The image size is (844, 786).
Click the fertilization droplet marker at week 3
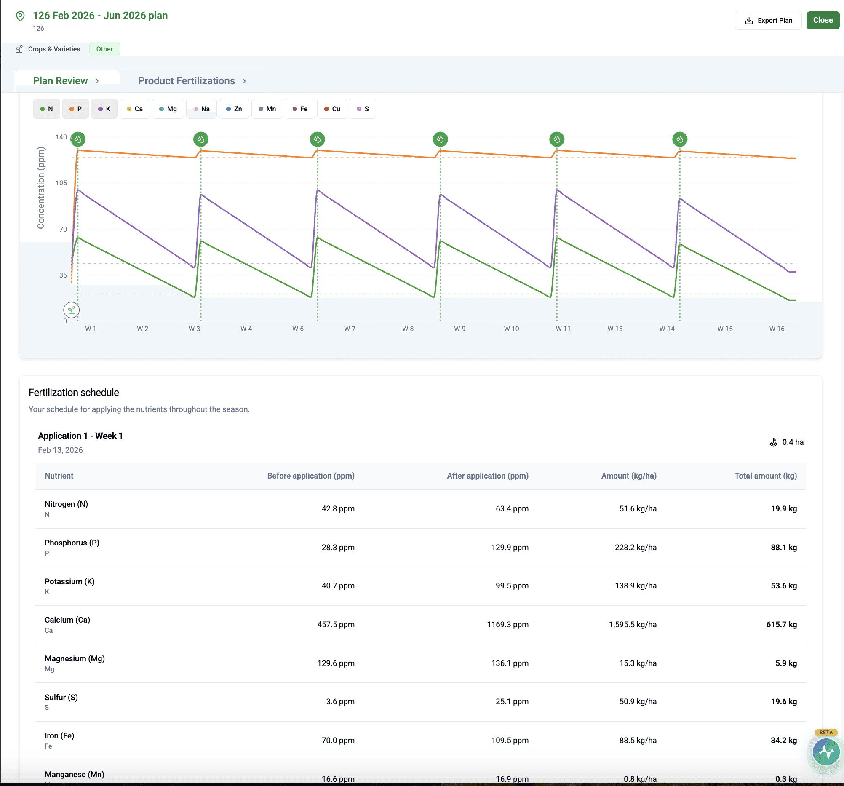201,139
